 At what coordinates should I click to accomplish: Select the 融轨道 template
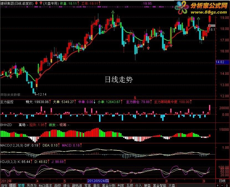77,185
